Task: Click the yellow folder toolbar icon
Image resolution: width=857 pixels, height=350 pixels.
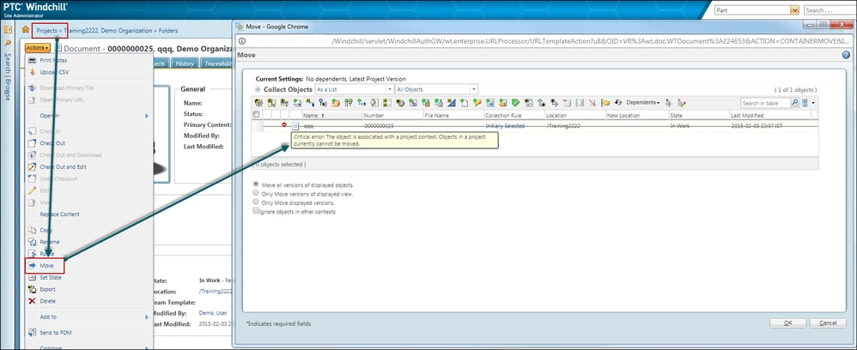Action: click(x=605, y=102)
